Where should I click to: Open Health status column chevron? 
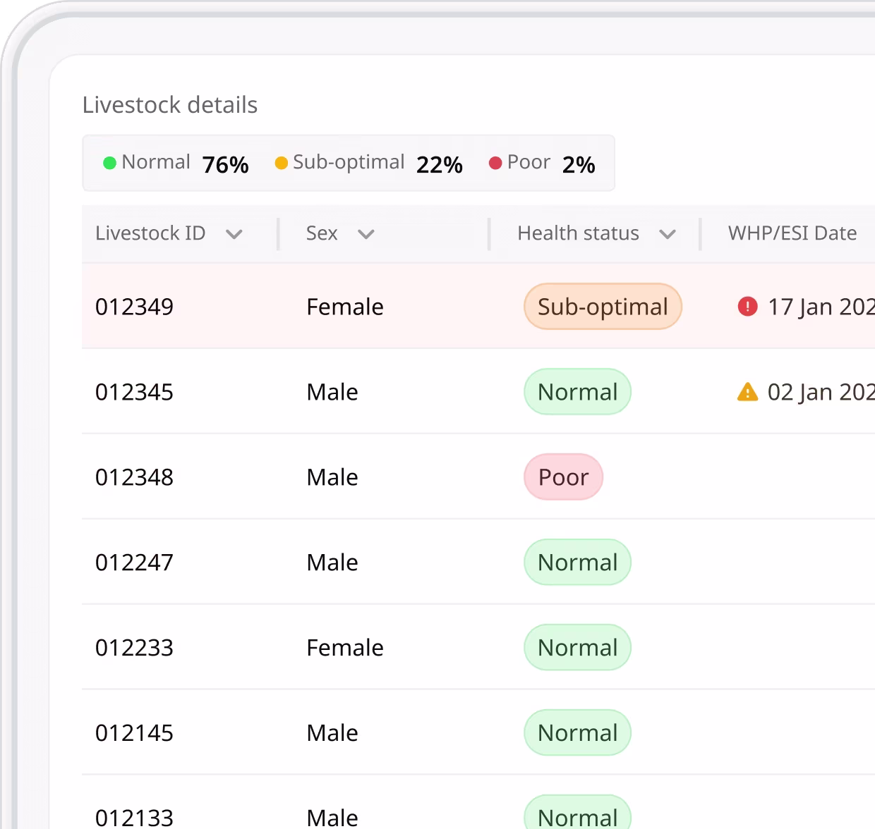[668, 234]
